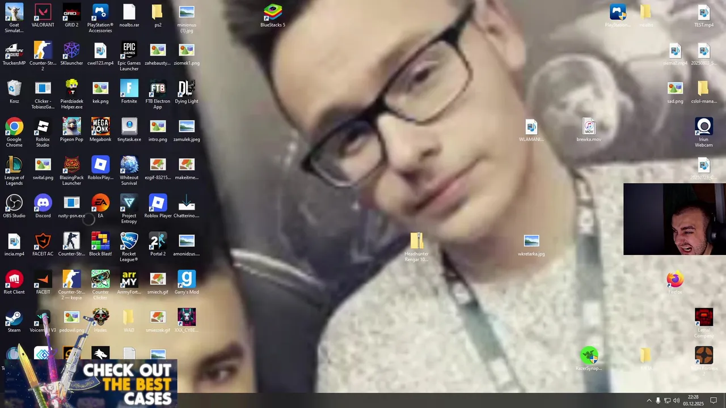
Task: Open the network tray icon
Action: coord(668,401)
